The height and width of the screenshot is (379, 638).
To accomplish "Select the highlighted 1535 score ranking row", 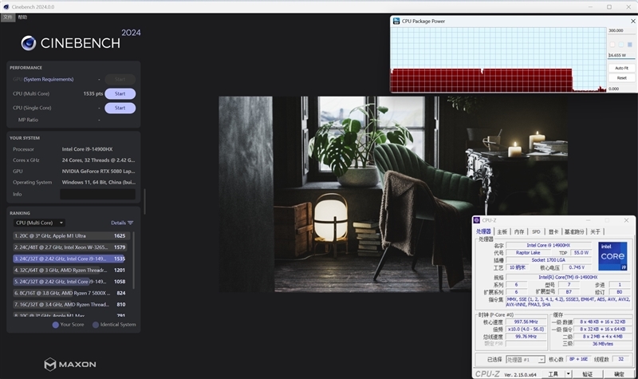I will (x=69, y=259).
